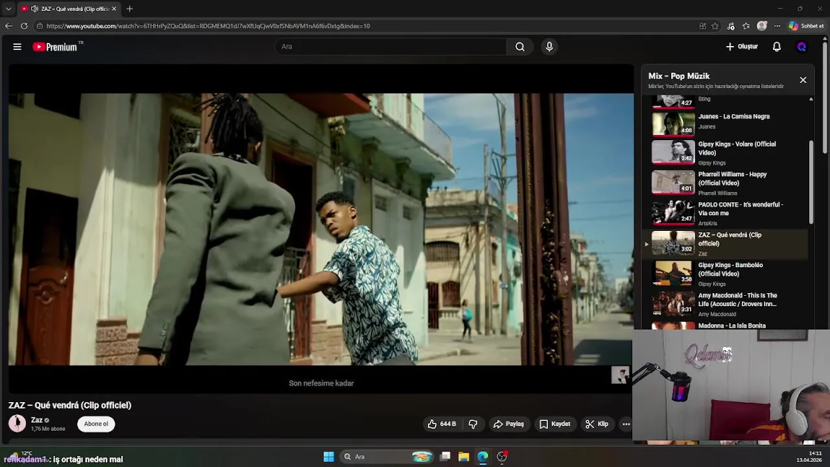Image resolution: width=830 pixels, height=467 pixels.
Task: Click the YouTube search magnifier button
Action: click(520, 47)
